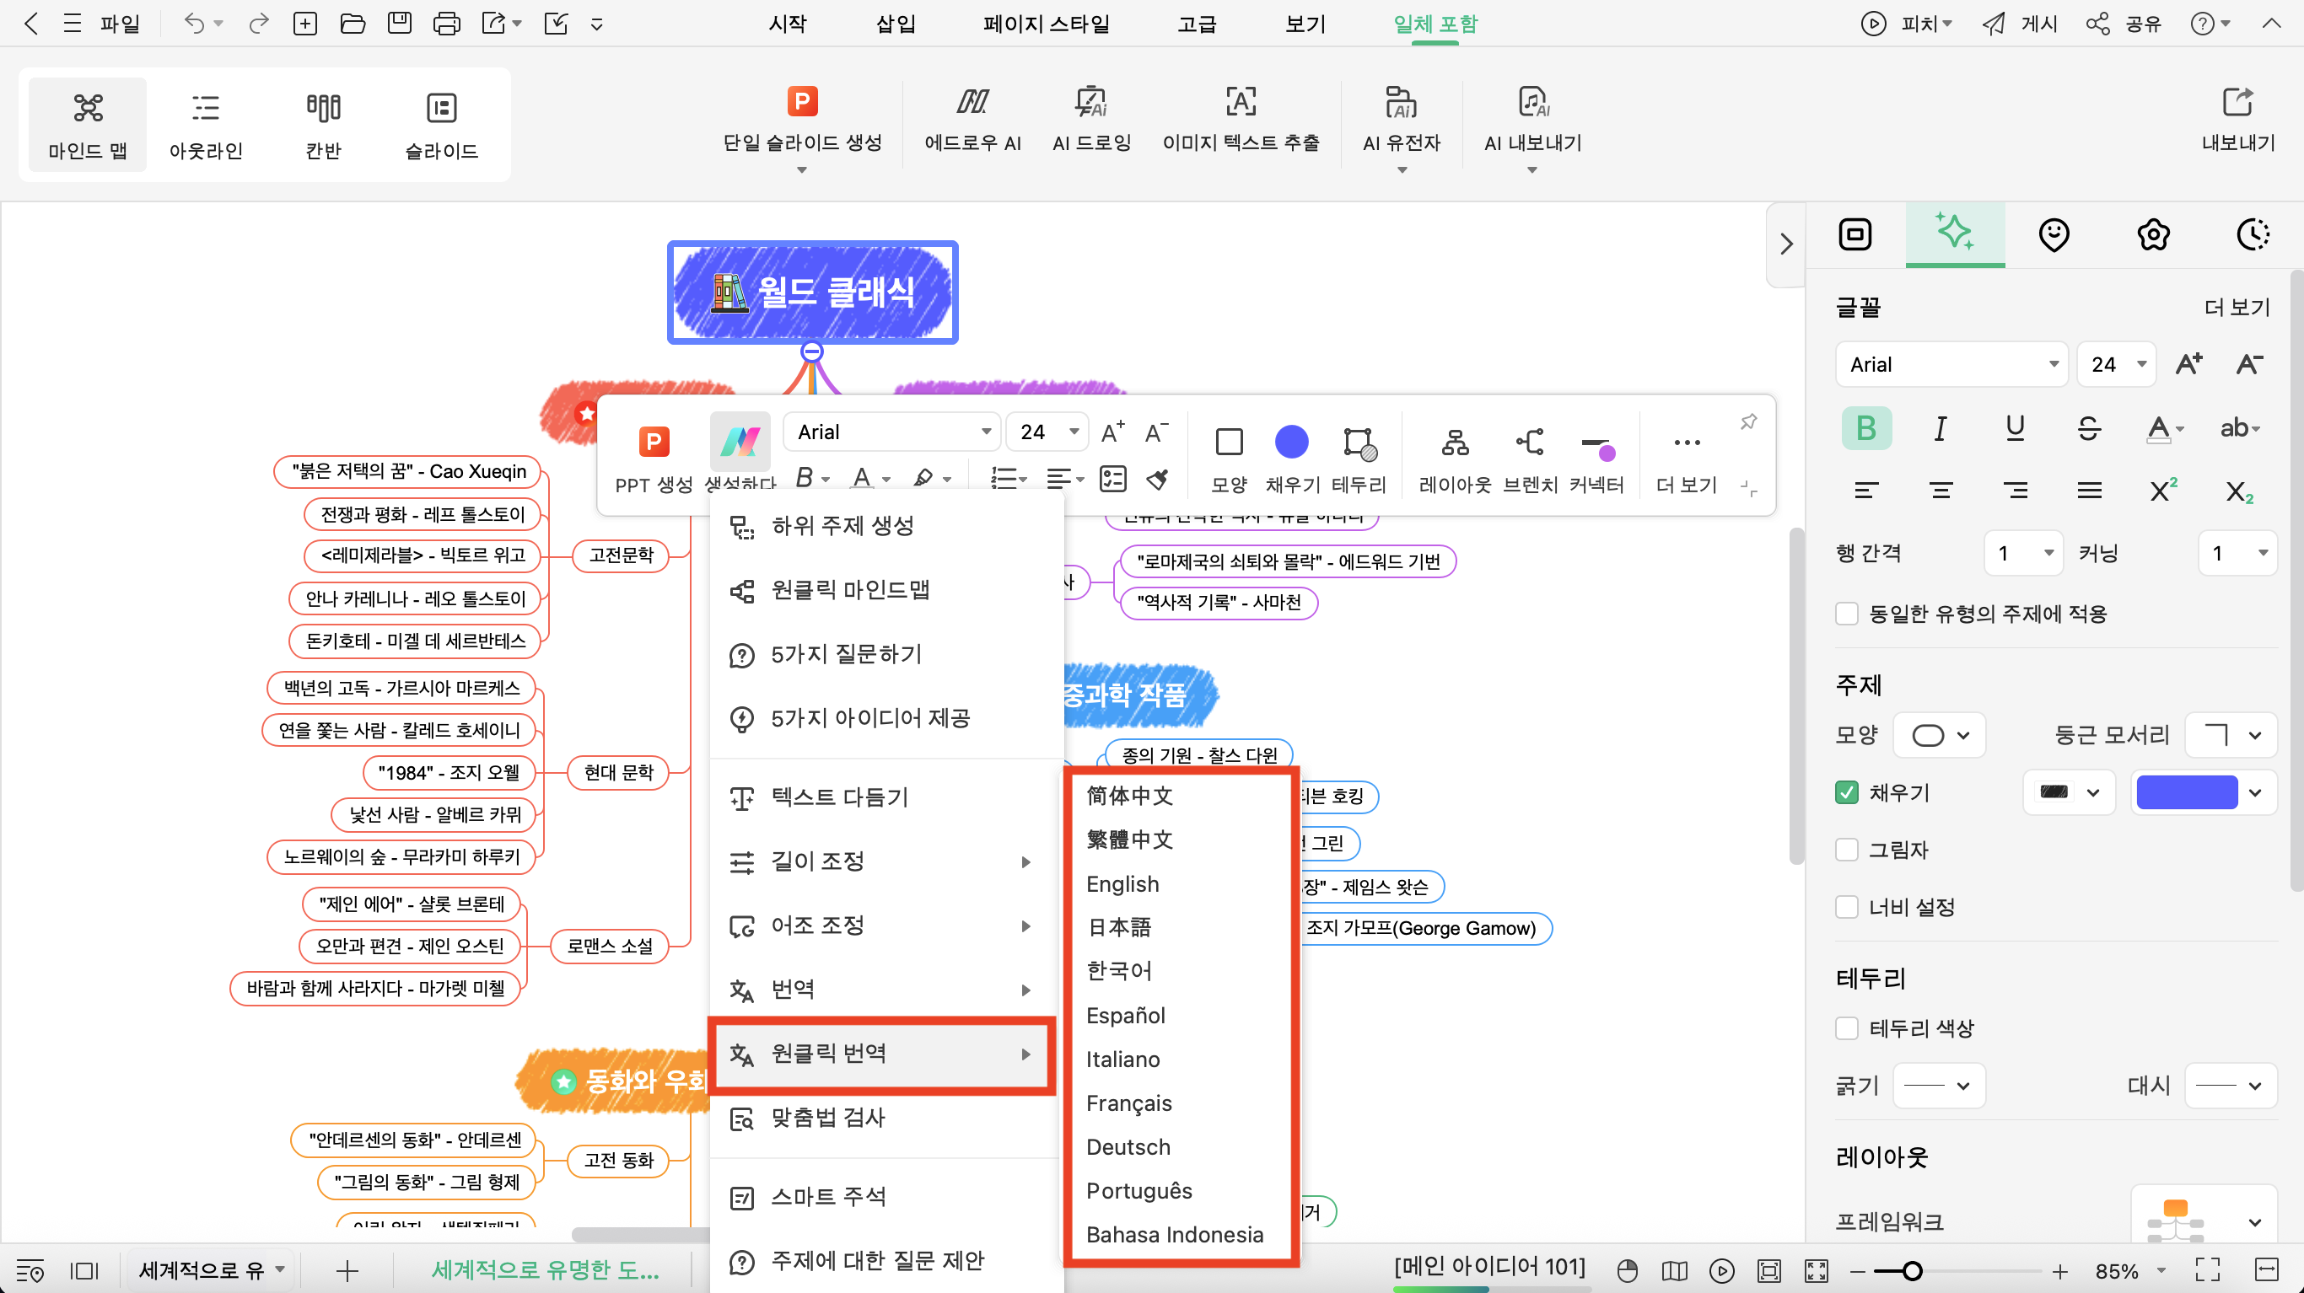Click the Export (내보내기) icon in ribbon
Image resolution: width=2304 pixels, height=1293 pixels.
click(x=2238, y=102)
